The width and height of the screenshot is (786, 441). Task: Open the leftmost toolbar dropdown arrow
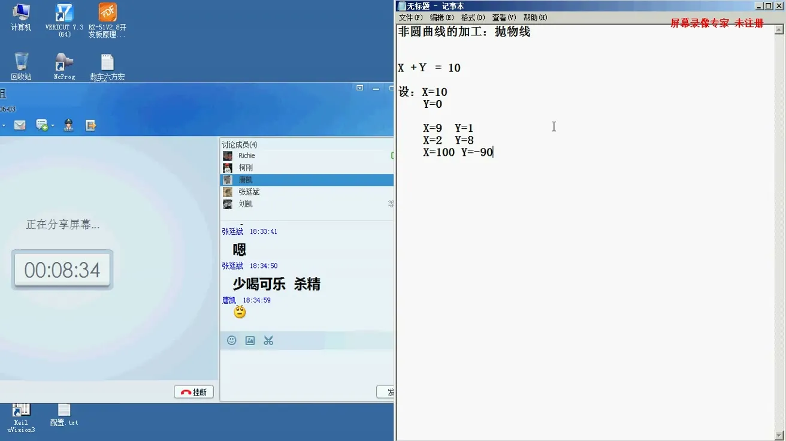pos(4,125)
